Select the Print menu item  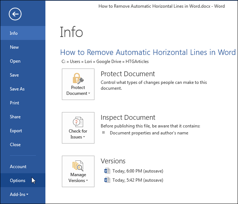(15, 103)
